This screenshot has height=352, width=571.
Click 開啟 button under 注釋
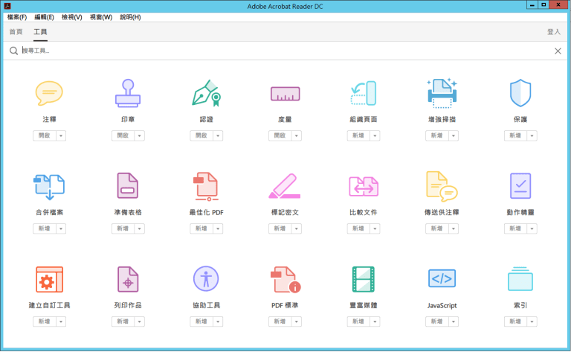point(45,135)
